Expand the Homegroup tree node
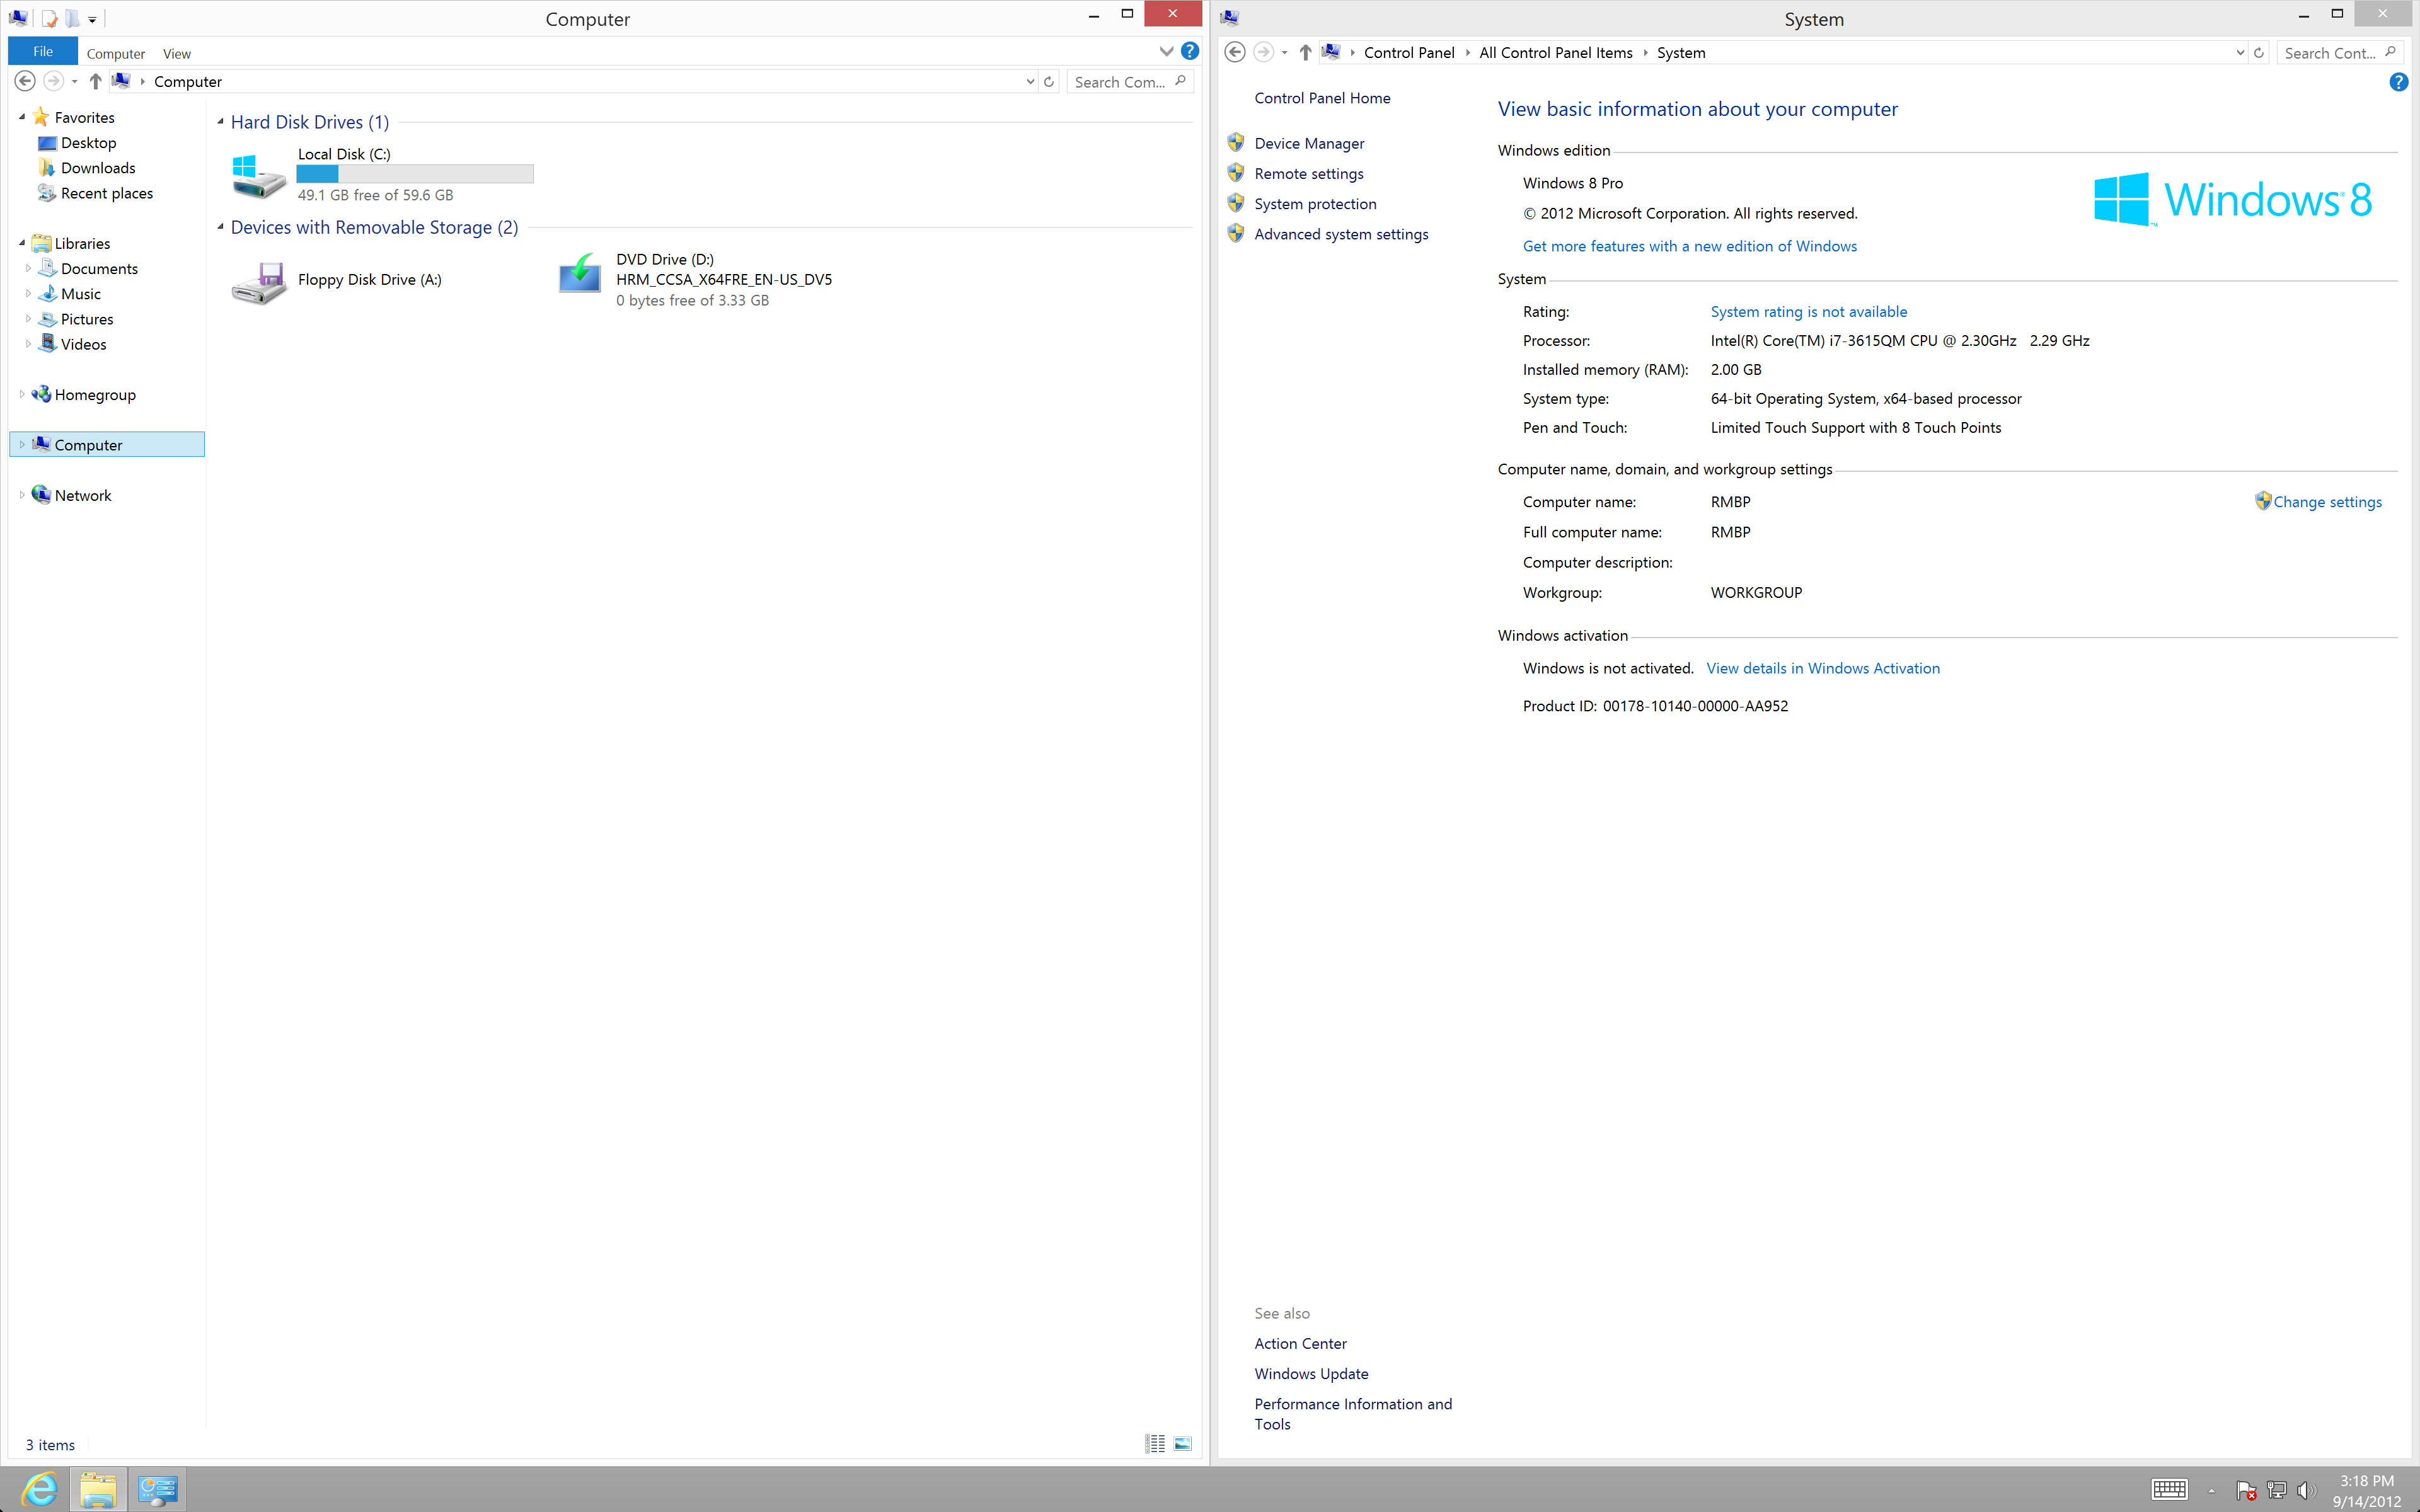This screenshot has height=1512, width=2420. coord(22,395)
